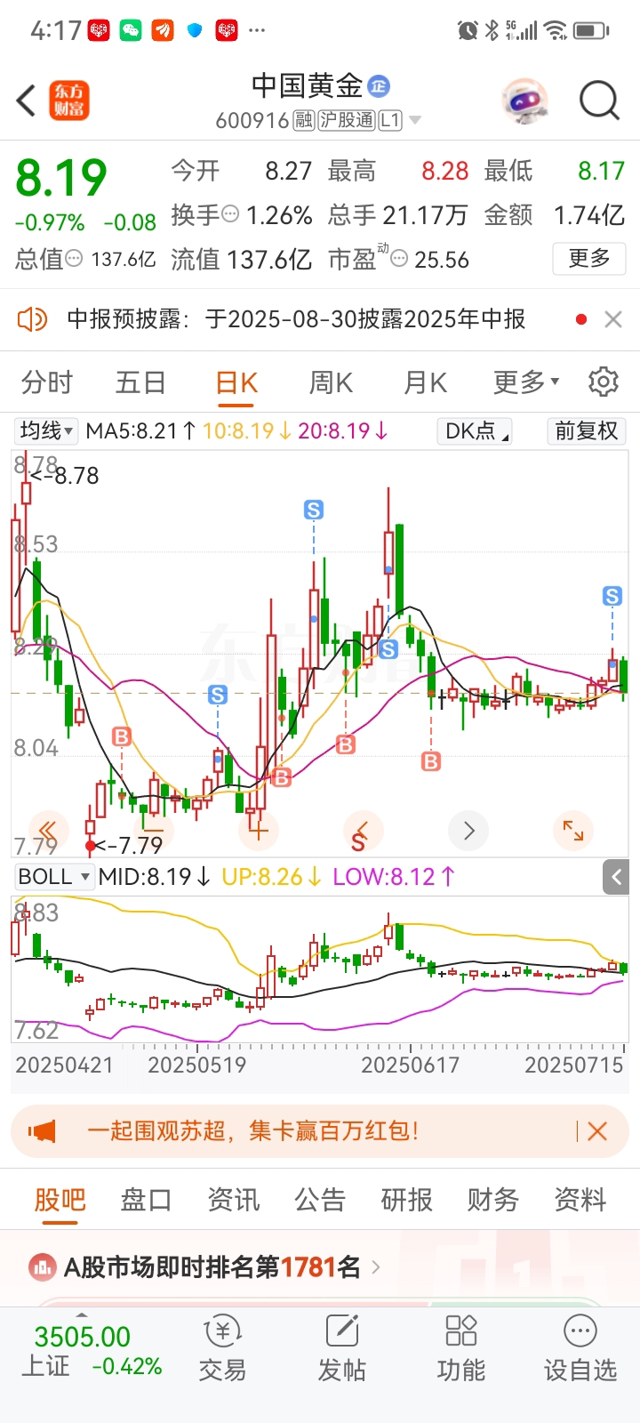640x1423 pixels.
Task: Tap the 企 badge next to 中国黄金
Action: (379, 86)
